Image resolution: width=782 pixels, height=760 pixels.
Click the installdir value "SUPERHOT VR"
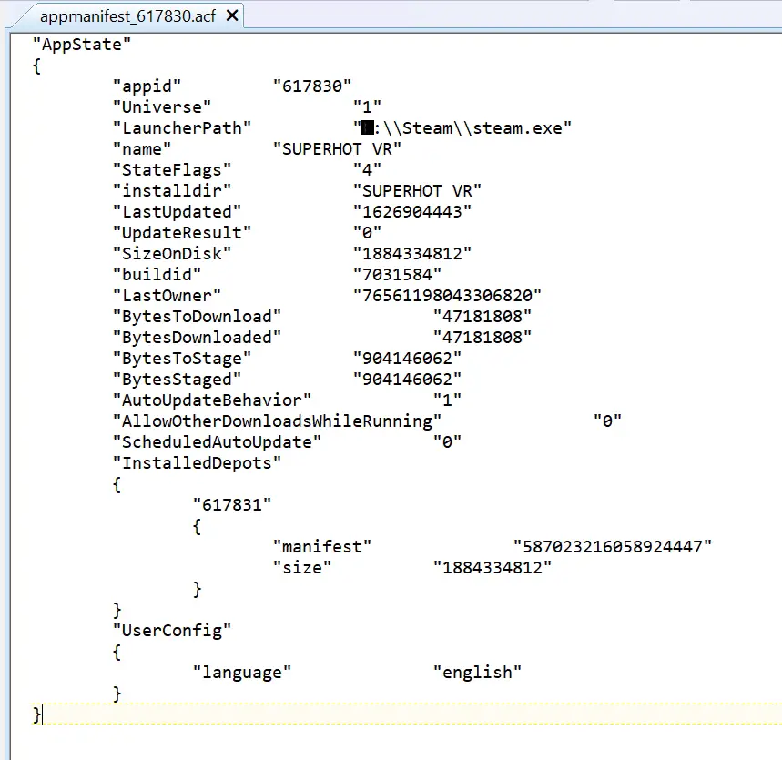click(x=418, y=191)
